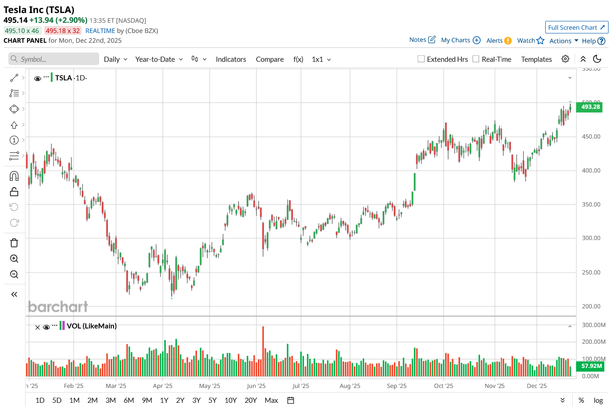The image size is (609, 407).
Task: Open the Indicators menu
Action: [x=231, y=59]
